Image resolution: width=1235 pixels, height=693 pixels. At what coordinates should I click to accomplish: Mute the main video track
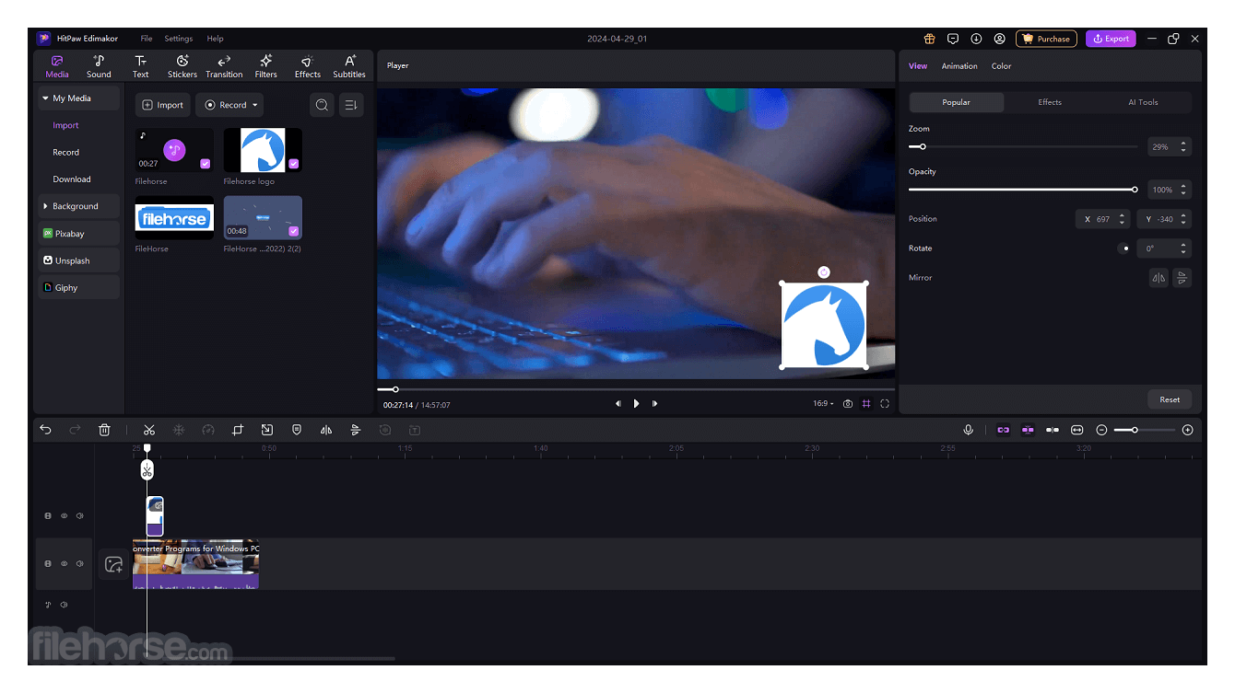coord(80,563)
